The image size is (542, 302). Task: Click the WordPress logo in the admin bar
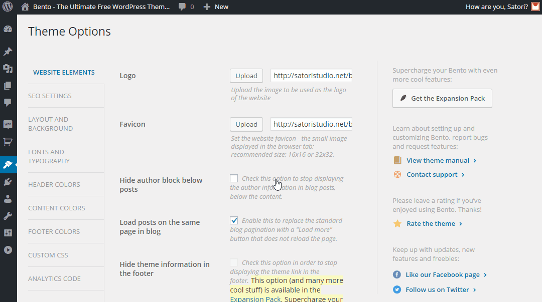click(8, 7)
